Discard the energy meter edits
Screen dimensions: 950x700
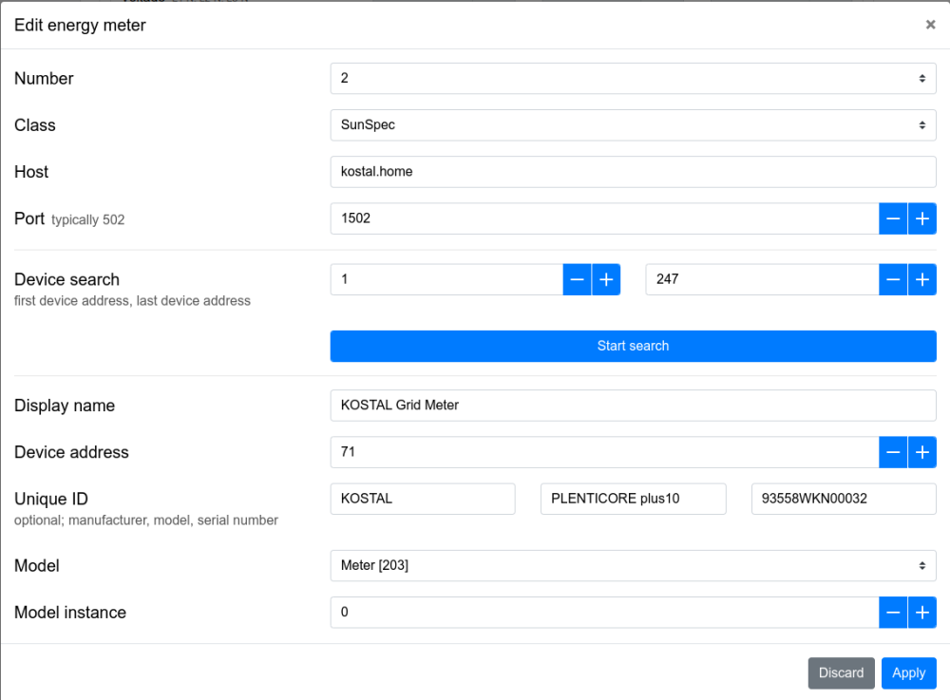click(x=841, y=672)
